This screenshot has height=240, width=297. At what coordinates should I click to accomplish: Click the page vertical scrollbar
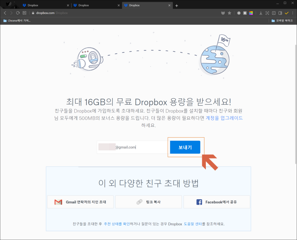coord(296,104)
